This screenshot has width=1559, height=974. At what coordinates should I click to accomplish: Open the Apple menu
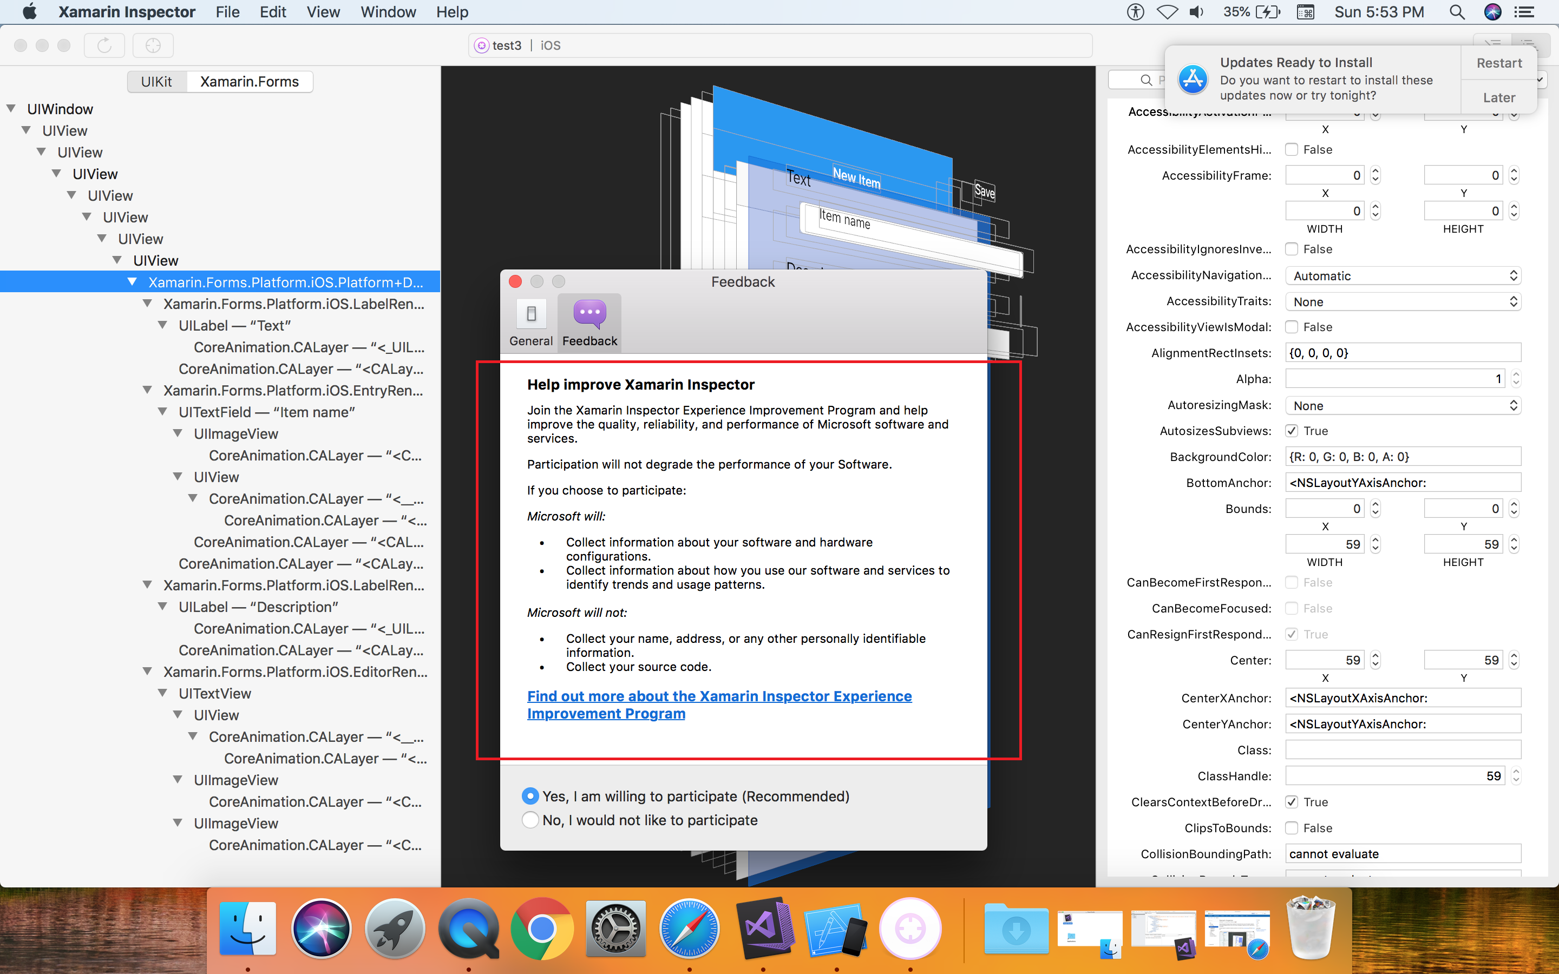click(x=30, y=11)
